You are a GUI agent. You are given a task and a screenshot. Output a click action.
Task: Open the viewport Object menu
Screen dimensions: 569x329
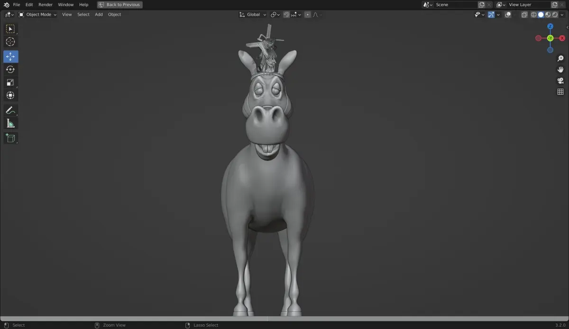pyautogui.click(x=115, y=15)
